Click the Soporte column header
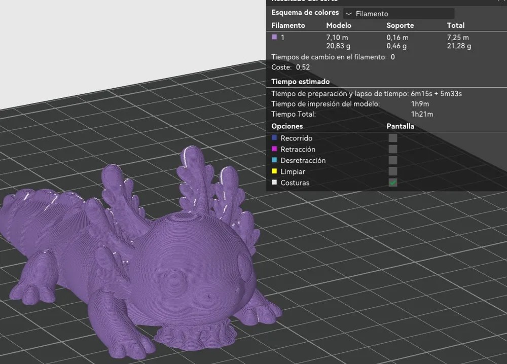Image resolution: width=507 pixels, height=364 pixels. coord(400,25)
